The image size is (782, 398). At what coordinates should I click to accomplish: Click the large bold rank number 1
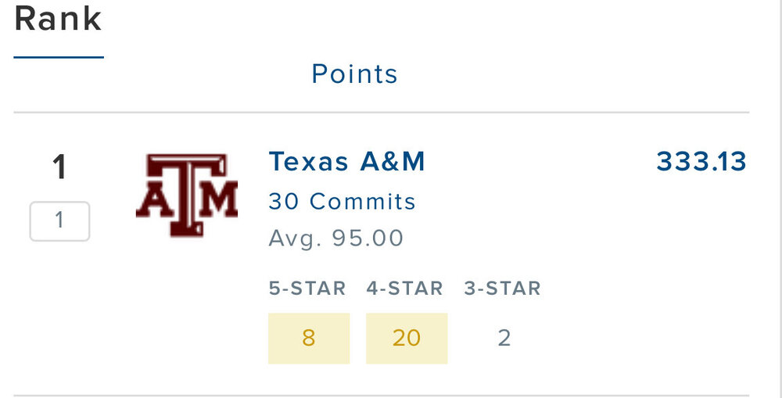[59, 167]
